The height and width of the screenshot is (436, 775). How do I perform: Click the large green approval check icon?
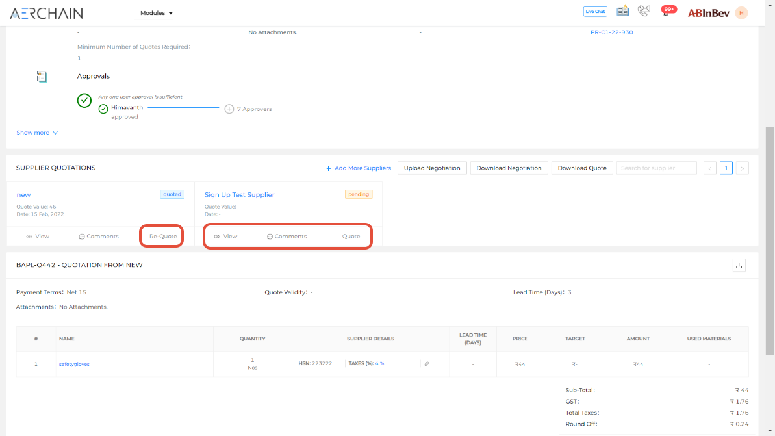pyautogui.click(x=84, y=100)
